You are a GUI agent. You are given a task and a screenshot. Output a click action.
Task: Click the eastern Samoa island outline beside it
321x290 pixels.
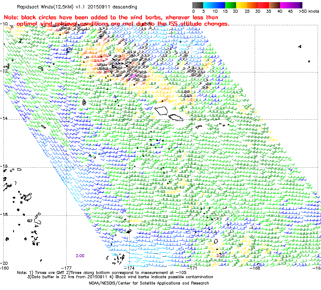tap(175, 118)
